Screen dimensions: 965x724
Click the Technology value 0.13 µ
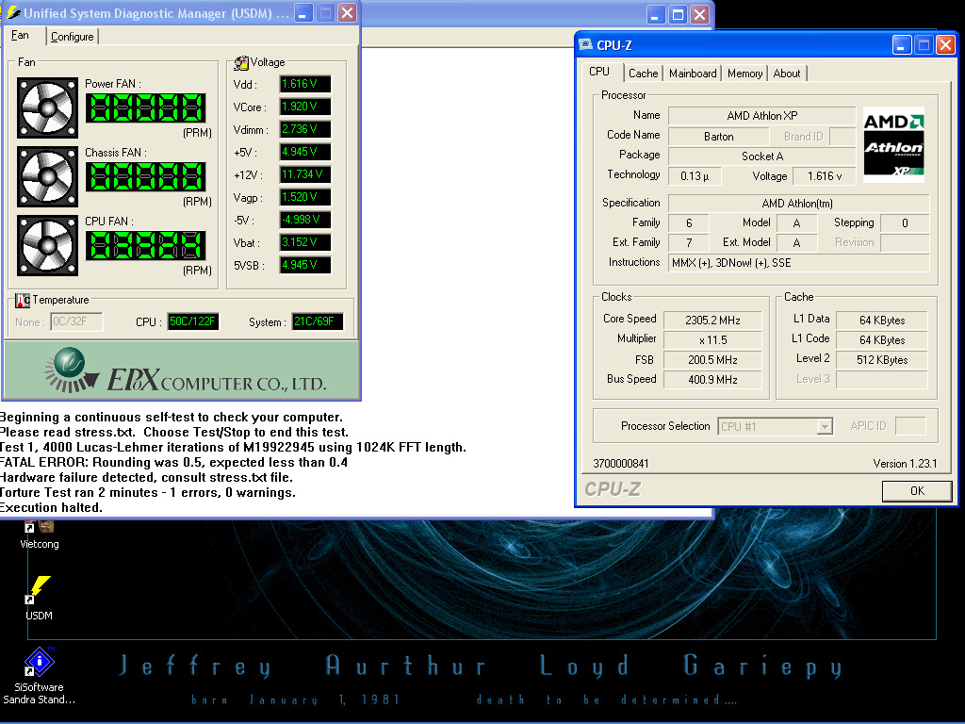695,176
